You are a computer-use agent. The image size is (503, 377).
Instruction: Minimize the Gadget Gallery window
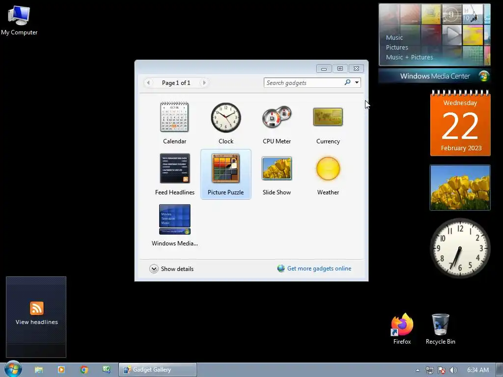324,69
